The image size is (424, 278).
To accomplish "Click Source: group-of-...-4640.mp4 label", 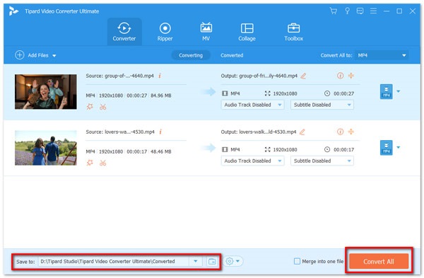I will click(x=120, y=76).
